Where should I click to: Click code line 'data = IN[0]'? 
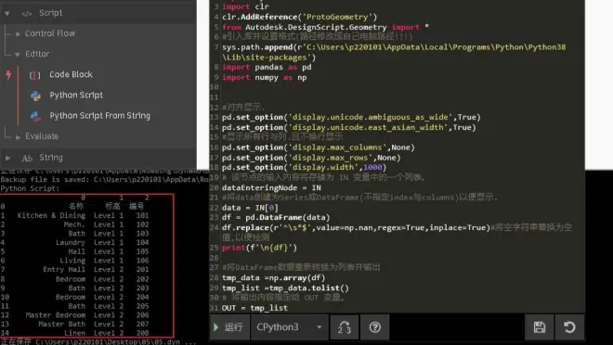(250, 208)
